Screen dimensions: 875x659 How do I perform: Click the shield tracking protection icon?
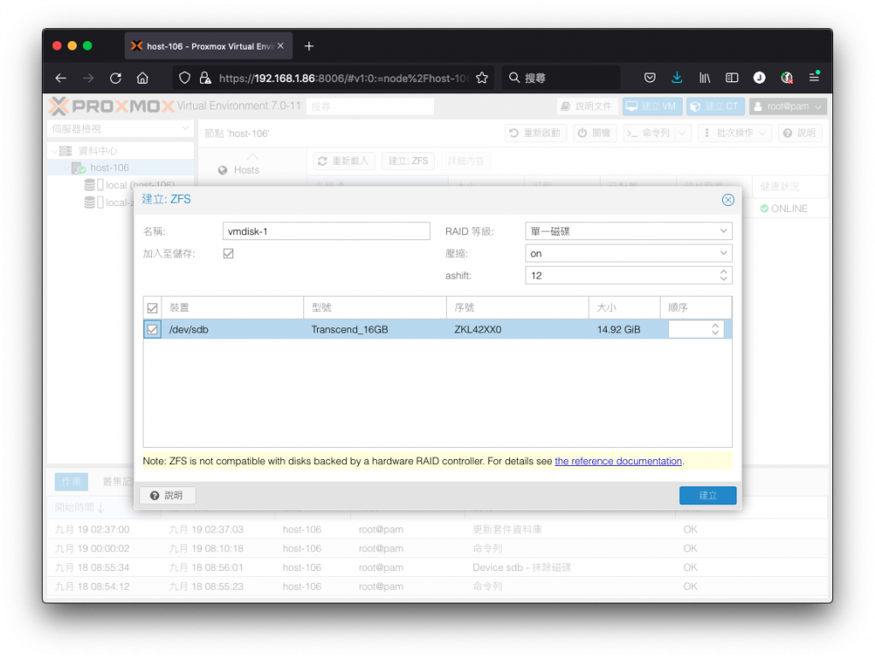pos(185,78)
